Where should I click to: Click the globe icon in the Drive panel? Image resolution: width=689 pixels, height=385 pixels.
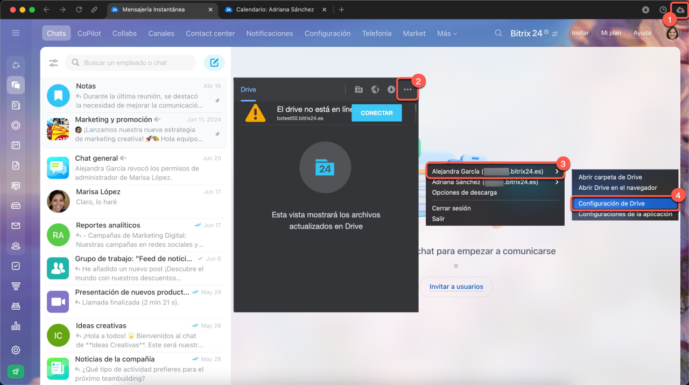(x=375, y=89)
